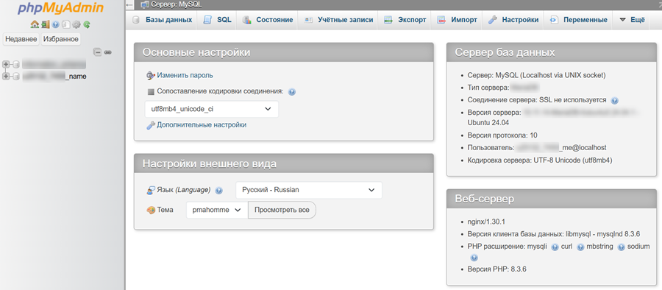The image size is (662, 290).
Task: Click the server icon in the breadcrumb
Action: (145, 5)
